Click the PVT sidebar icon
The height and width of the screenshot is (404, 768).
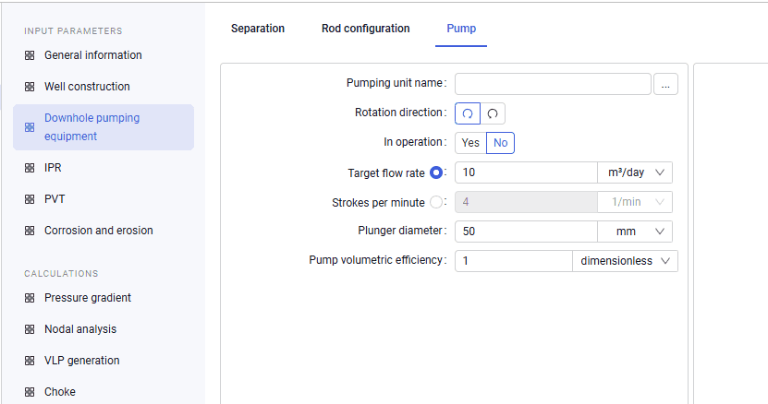[30, 199]
